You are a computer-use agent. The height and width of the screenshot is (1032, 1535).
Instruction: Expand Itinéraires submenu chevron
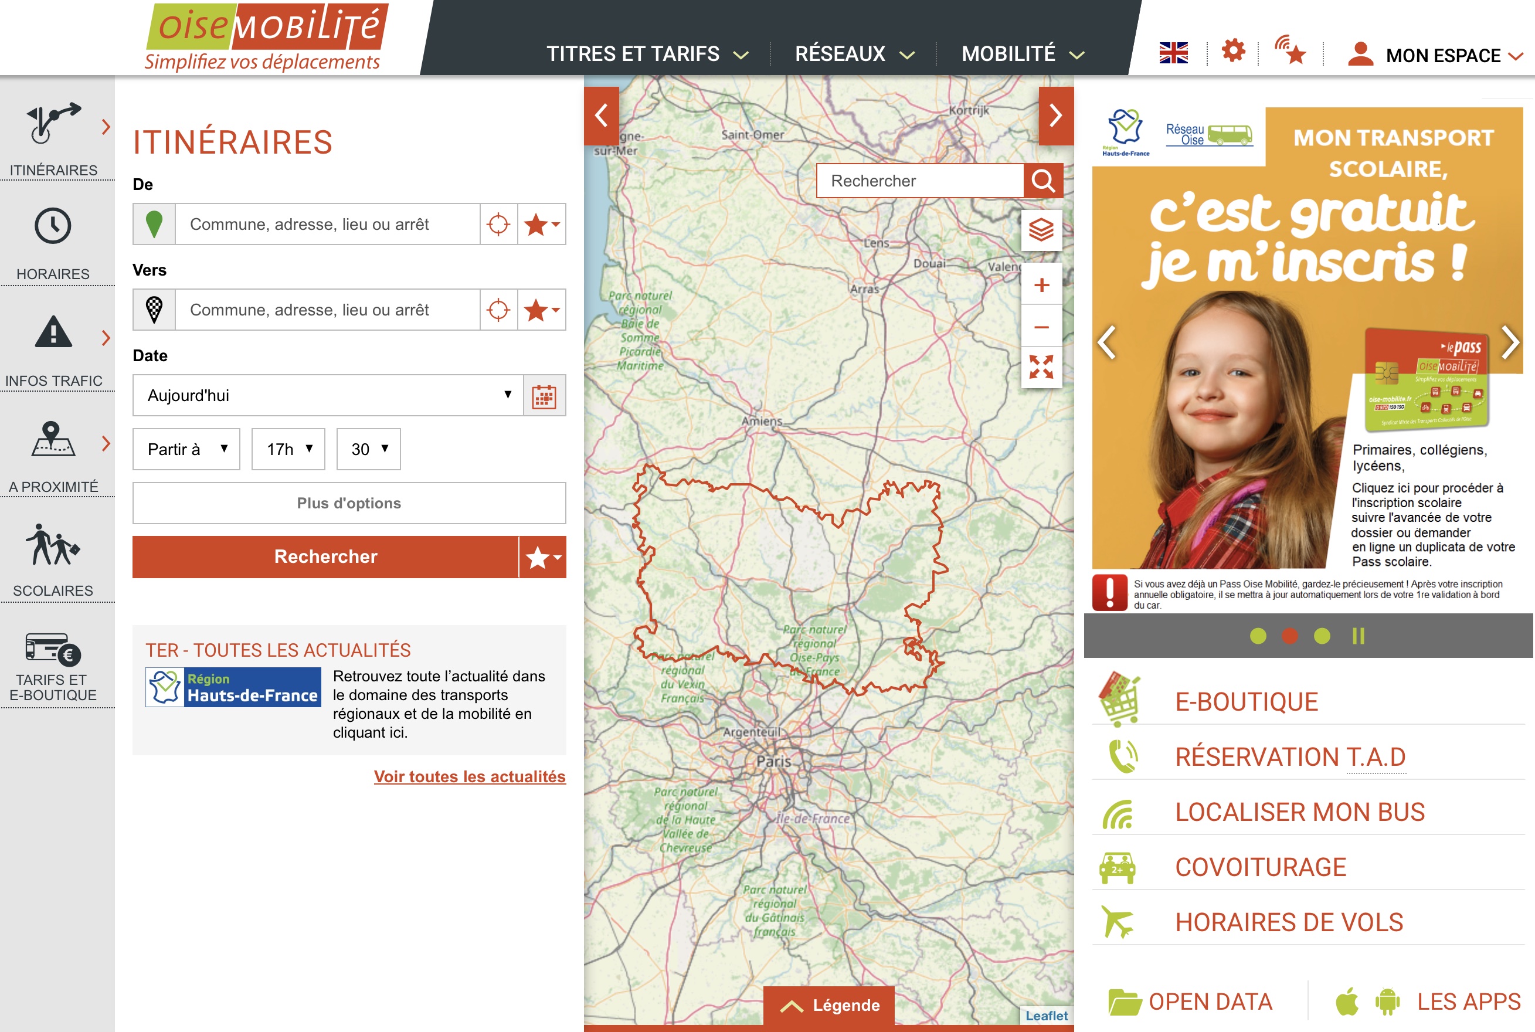pyautogui.click(x=106, y=127)
